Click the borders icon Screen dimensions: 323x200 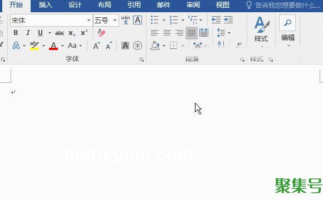pos(173,46)
